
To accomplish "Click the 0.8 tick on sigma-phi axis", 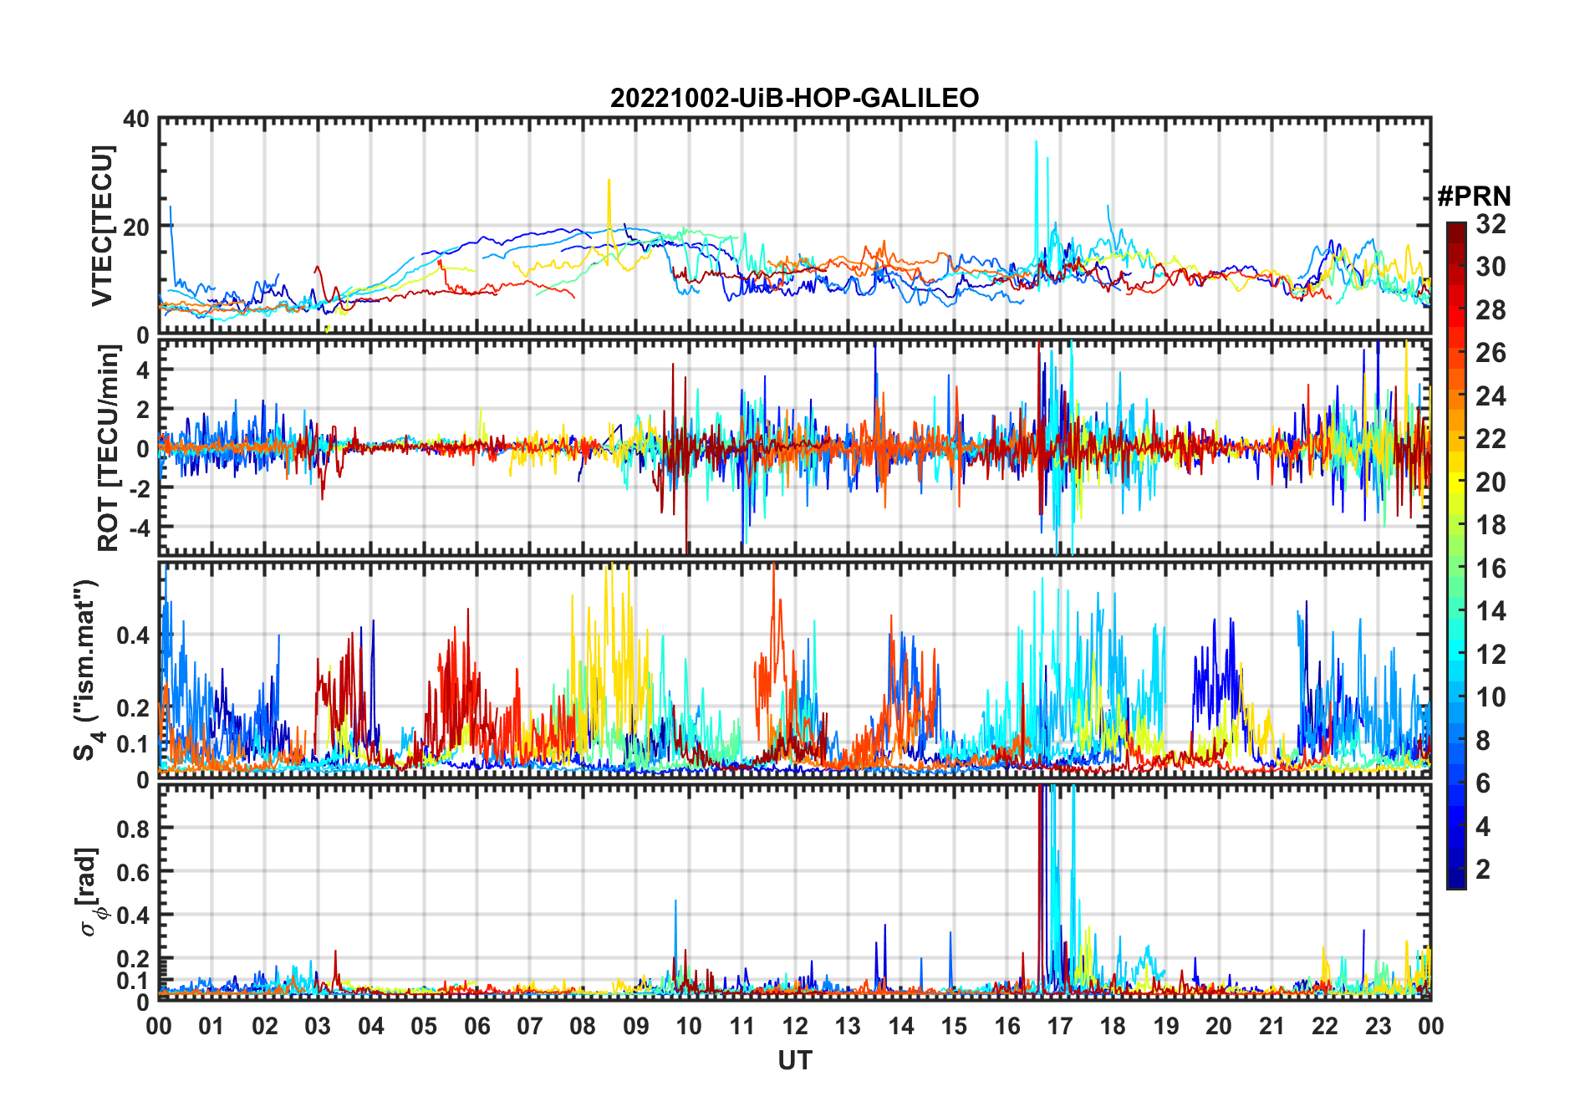I will pos(133,829).
